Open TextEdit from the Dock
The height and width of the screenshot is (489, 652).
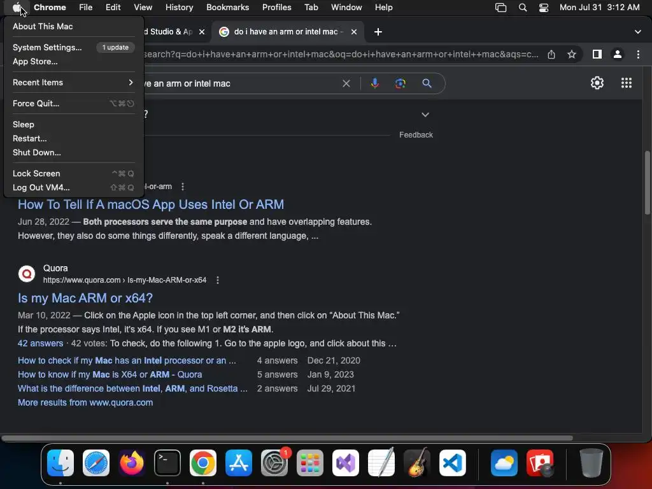point(381,463)
